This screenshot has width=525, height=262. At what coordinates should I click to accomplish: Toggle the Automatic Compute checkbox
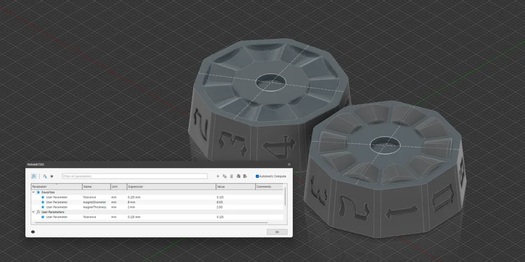258,176
